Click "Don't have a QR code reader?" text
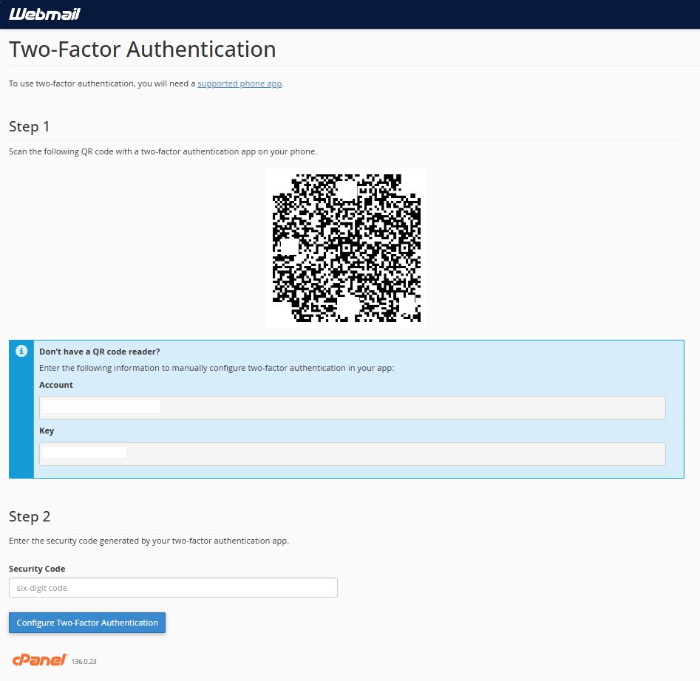Viewport: 700px width, 681px height. point(100,352)
